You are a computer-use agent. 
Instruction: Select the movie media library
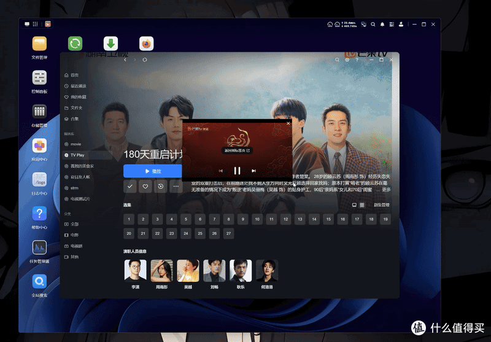pos(72,144)
